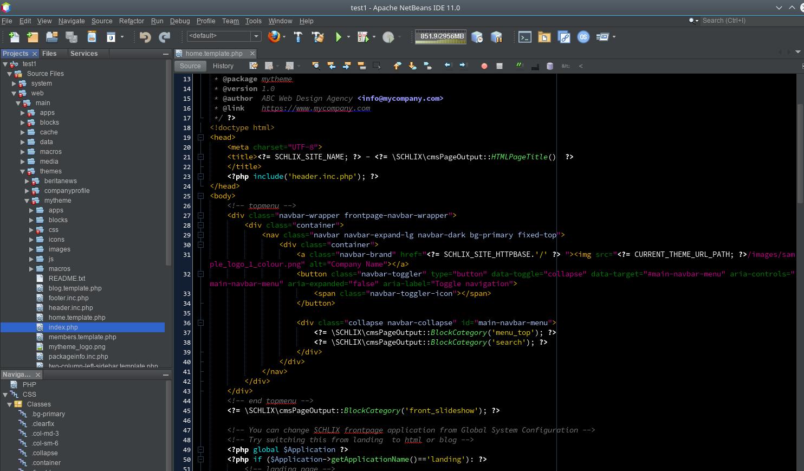Open the Run Project dropdown arrow
The image size is (804, 471).
(348, 37)
